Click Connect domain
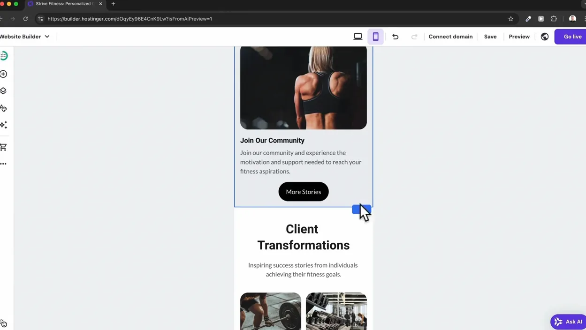The height and width of the screenshot is (330, 586). 450,37
